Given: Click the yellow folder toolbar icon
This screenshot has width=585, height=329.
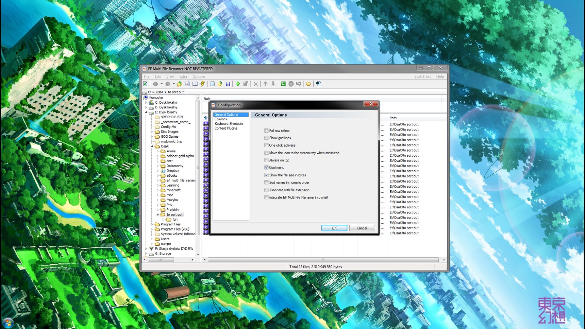Looking at the screenshot, I should pos(308,84).
